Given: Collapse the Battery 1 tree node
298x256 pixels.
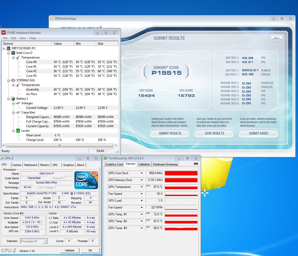Looking at the screenshot, I should click(9, 99).
